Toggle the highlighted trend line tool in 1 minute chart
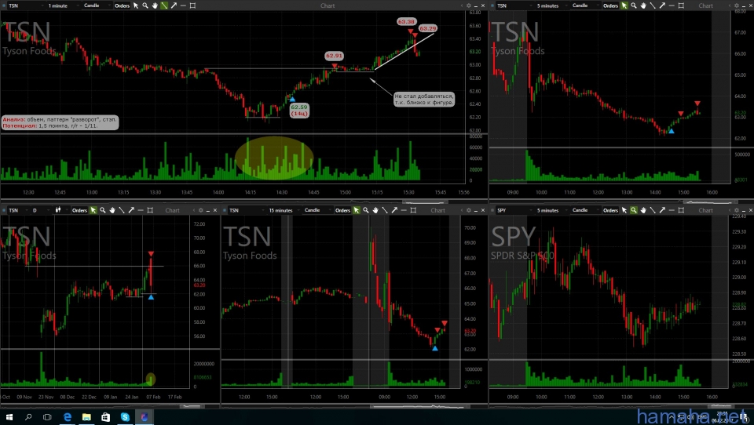Screen dimensions: 754x425 pos(164,5)
